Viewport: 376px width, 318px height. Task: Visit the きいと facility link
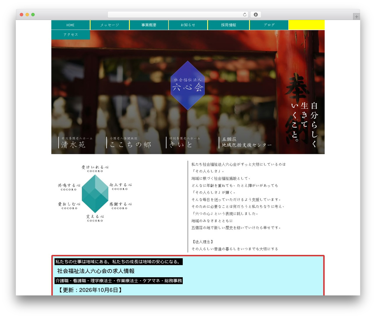(183, 143)
